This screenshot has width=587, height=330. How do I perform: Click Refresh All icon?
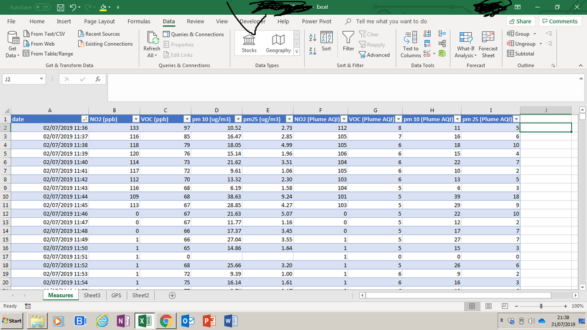152,45
